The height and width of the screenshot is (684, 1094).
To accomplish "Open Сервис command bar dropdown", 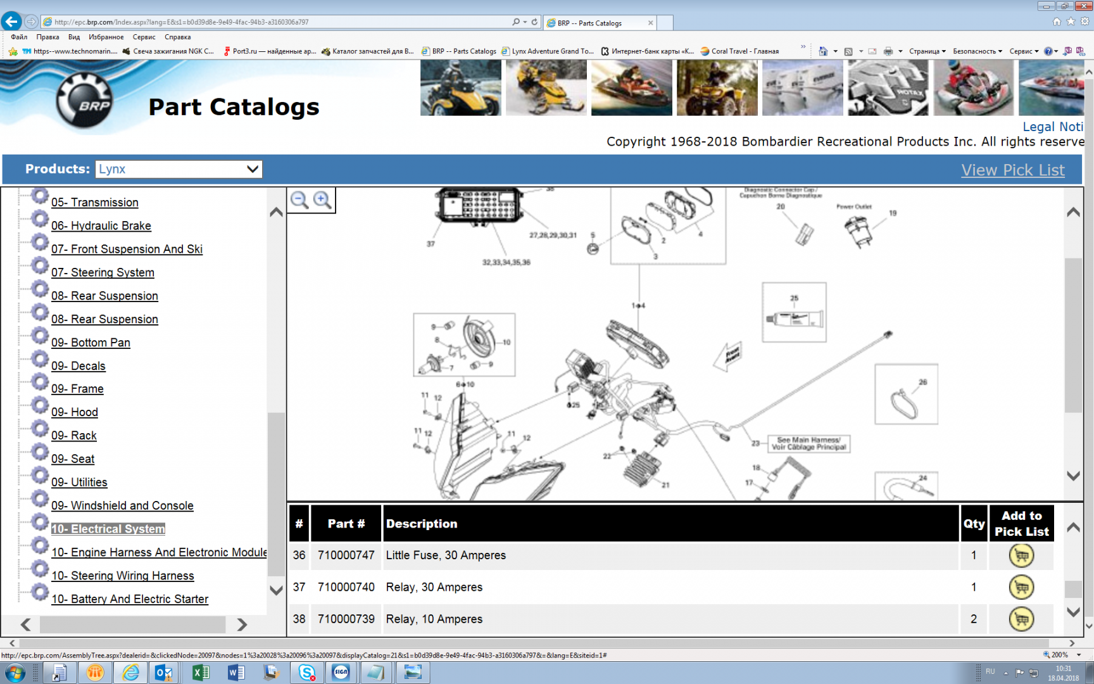I will pyautogui.click(x=1024, y=51).
